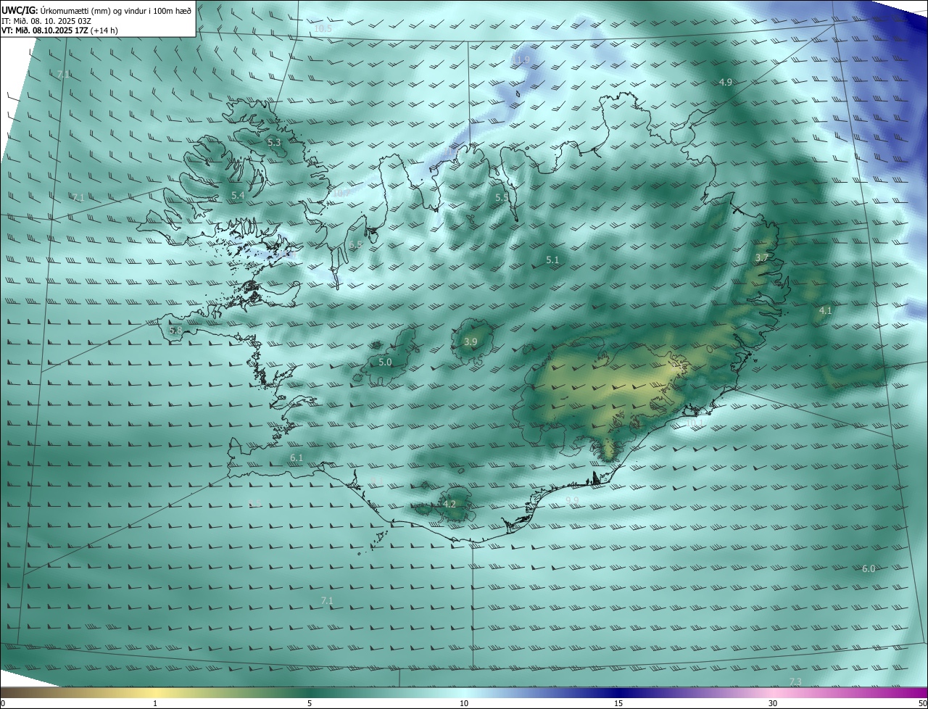Click the 3.7 value label
928x709 pixels.
[x=761, y=258]
